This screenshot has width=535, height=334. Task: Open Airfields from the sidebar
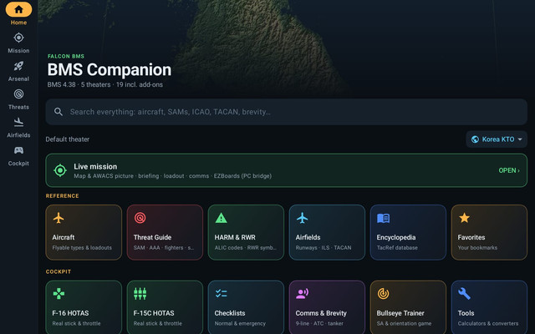tap(18, 128)
